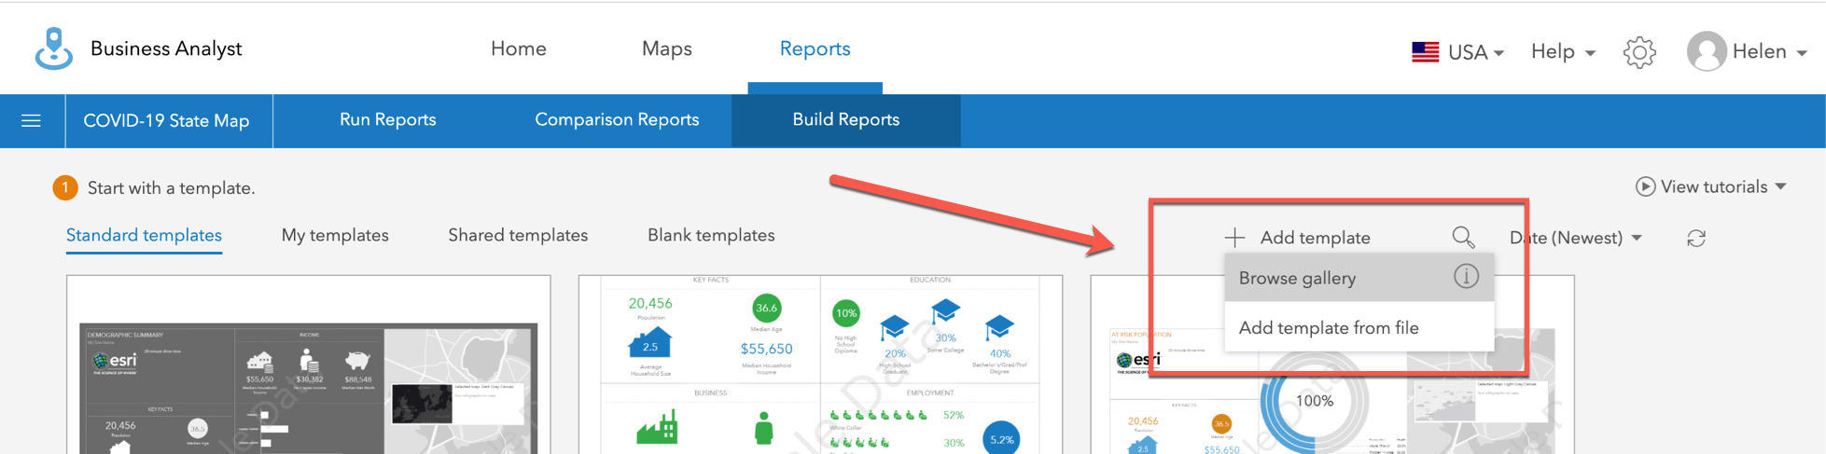Go to the Home tab
Screen dimensions: 1826x454
tap(519, 48)
